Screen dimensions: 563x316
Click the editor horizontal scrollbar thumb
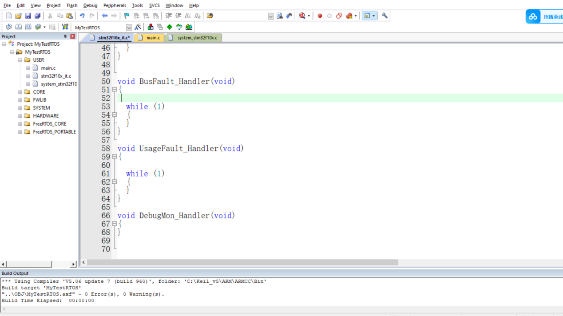click(x=242, y=262)
